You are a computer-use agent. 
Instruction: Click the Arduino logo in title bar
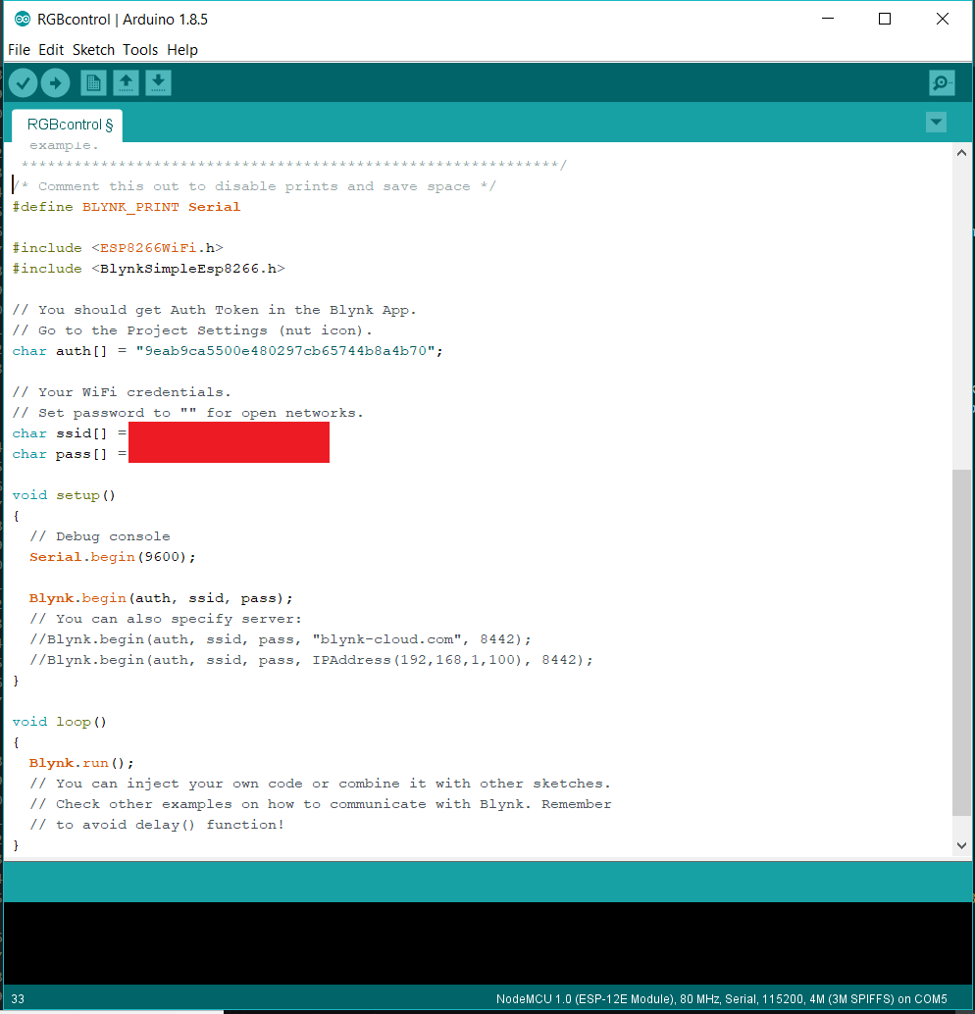22,20
